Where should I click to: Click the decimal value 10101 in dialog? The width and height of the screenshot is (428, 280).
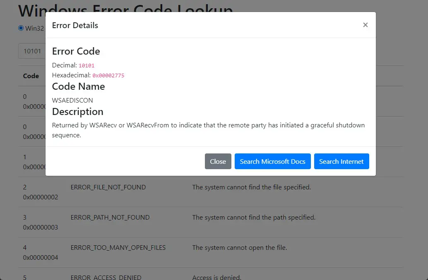(x=87, y=65)
